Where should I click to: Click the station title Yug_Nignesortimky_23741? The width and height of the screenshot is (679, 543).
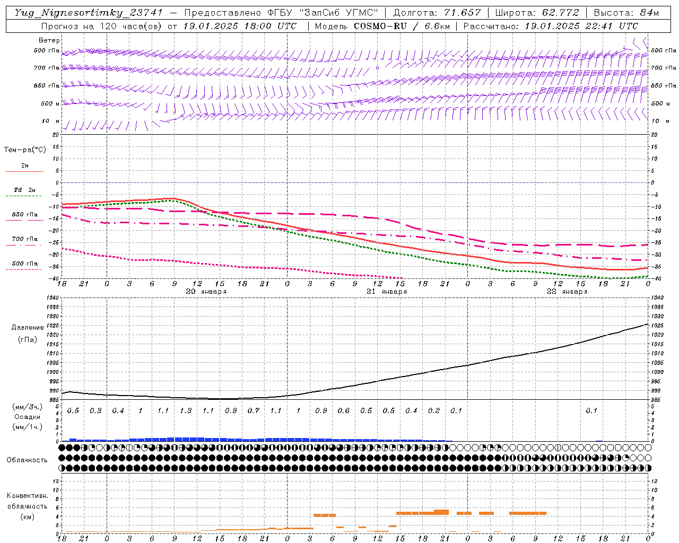[x=89, y=13]
